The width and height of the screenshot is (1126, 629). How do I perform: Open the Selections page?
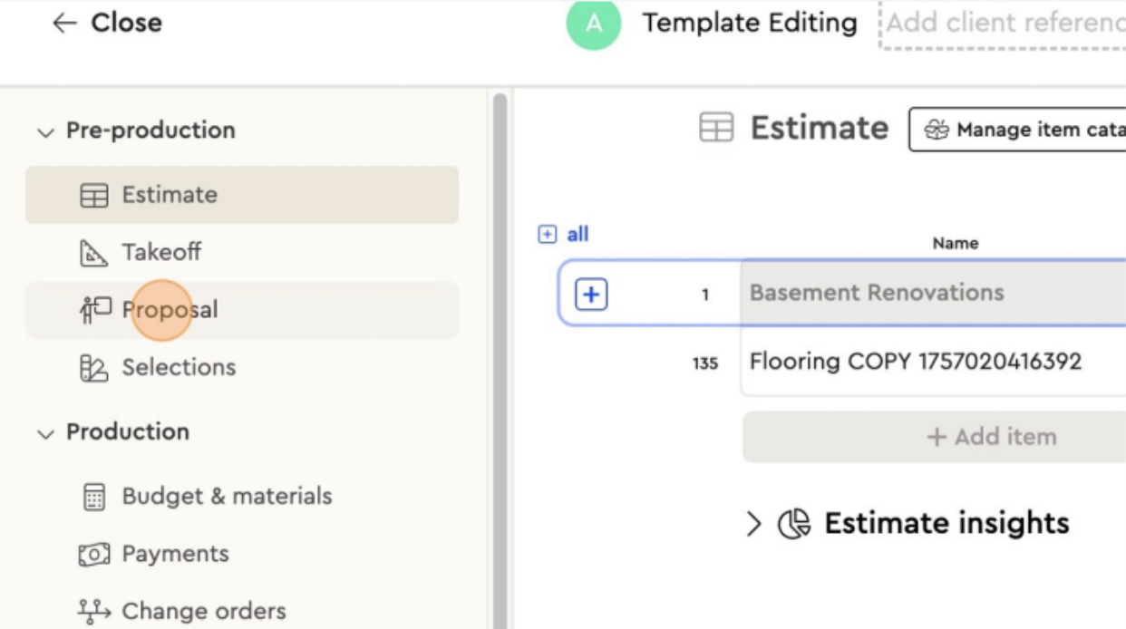click(242, 368)
